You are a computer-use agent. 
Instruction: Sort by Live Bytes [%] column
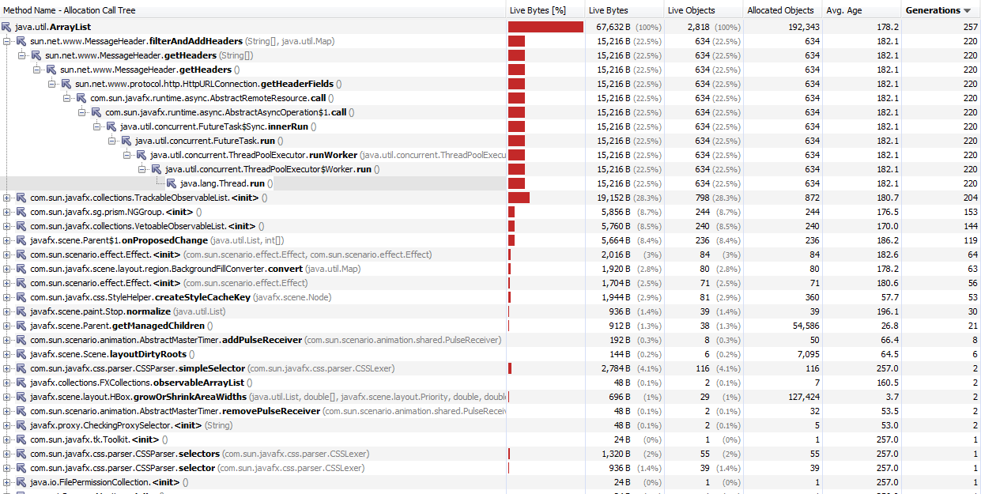point(538,10)
